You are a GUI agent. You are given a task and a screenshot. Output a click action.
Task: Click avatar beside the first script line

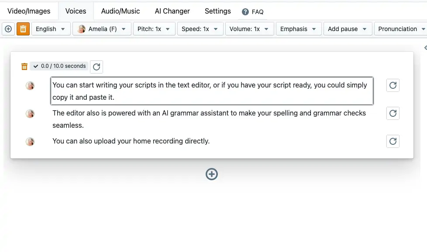point(30,86)
